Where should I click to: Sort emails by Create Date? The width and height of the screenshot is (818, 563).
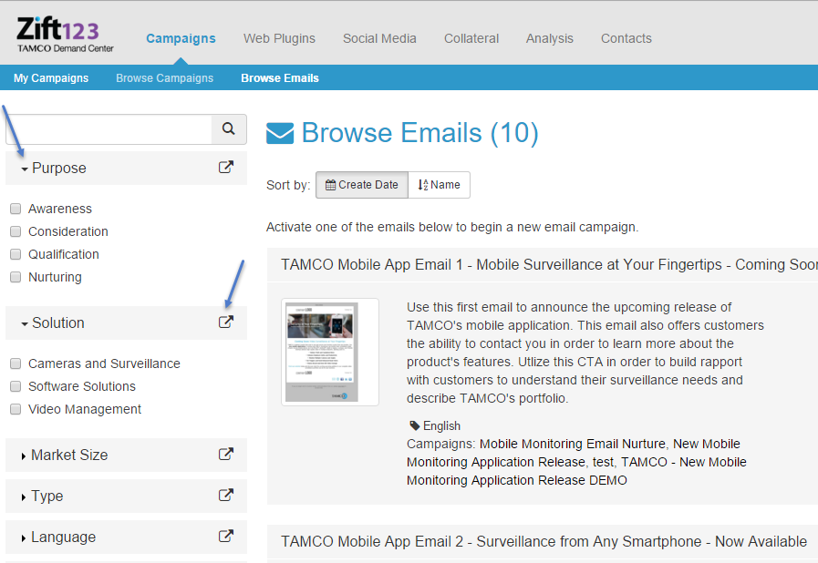(x=362, y=185)
